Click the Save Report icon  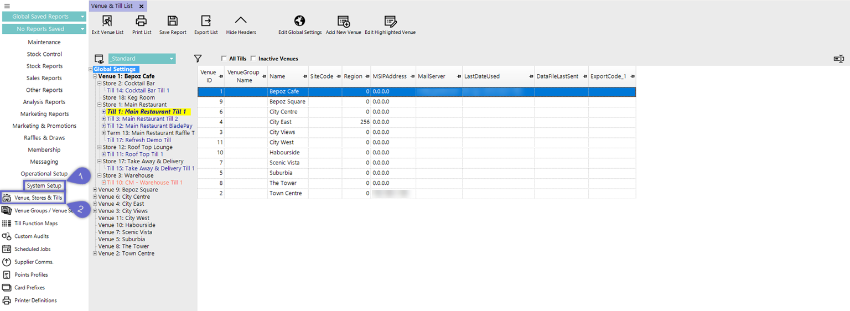pos(173,21)
